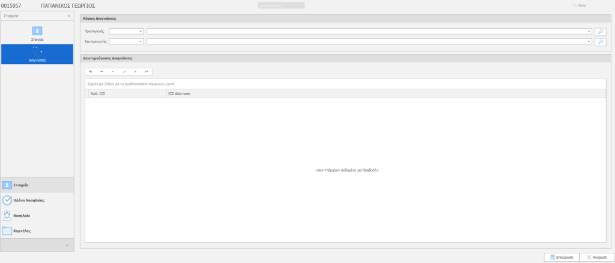Sort by the Κωδ. ICD column header

(126, 93)
